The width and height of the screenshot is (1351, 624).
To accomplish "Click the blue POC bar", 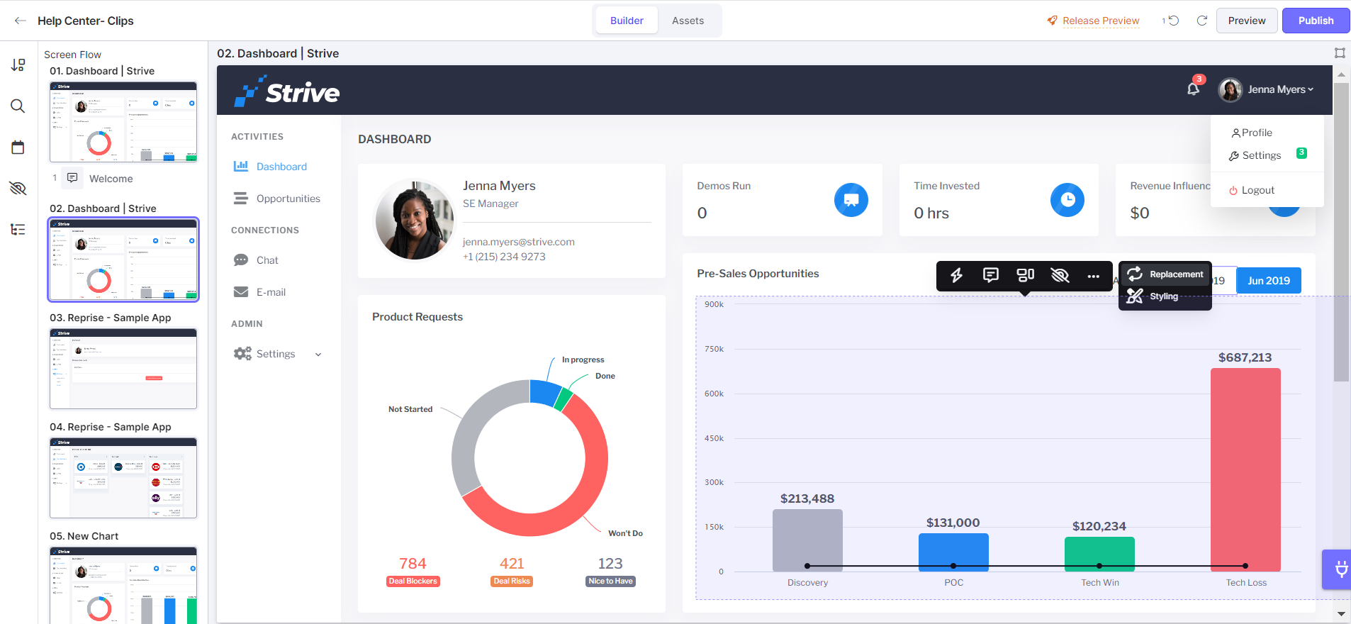I will point(953,552).
